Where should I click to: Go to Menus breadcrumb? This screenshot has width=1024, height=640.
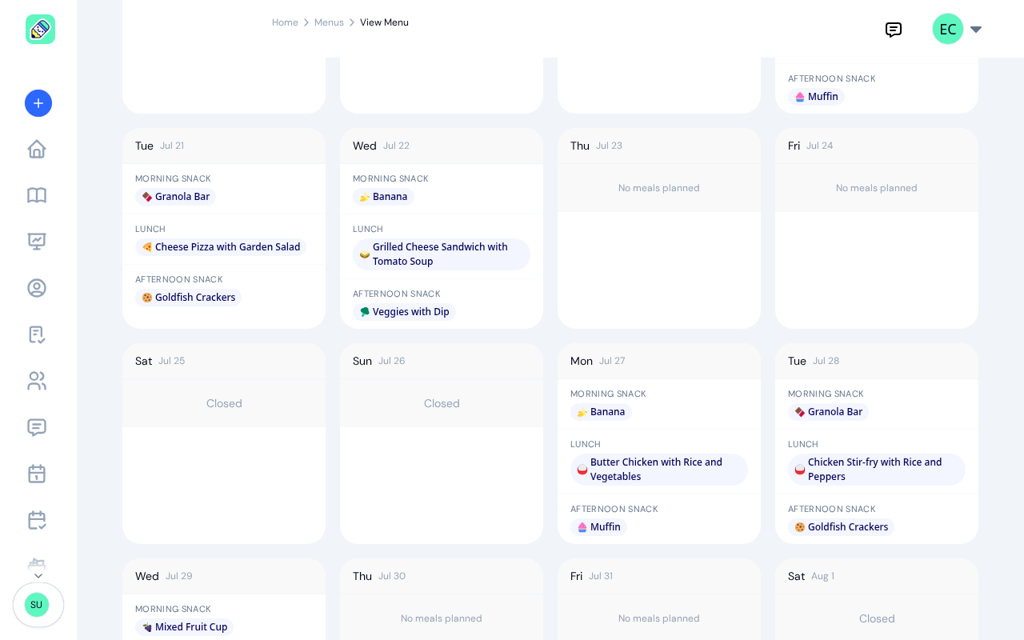point(329,22)
